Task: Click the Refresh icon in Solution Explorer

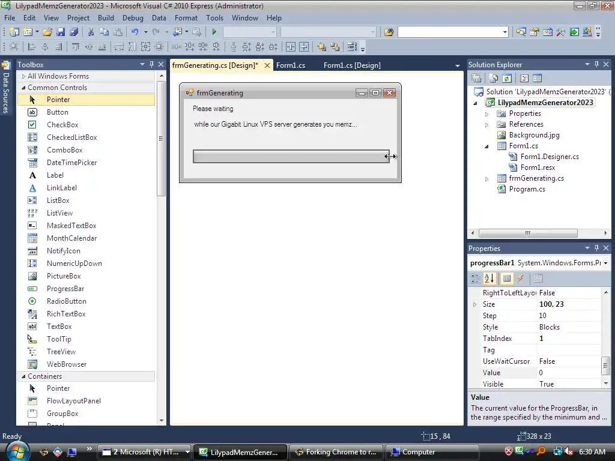Action: (x=507, y=79)
